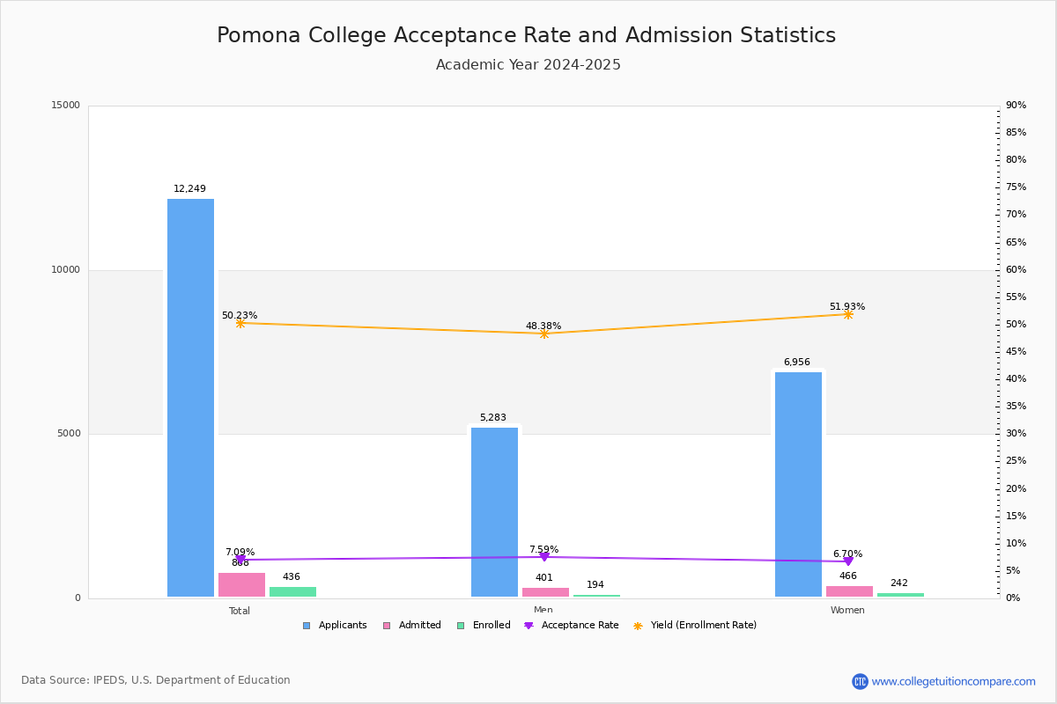Image resolution: width=1057 pixels, height=704 pixels.
Task: Toggle the Enrolled series label in legend
Action: pyautogui.click(x=491, y=626)
